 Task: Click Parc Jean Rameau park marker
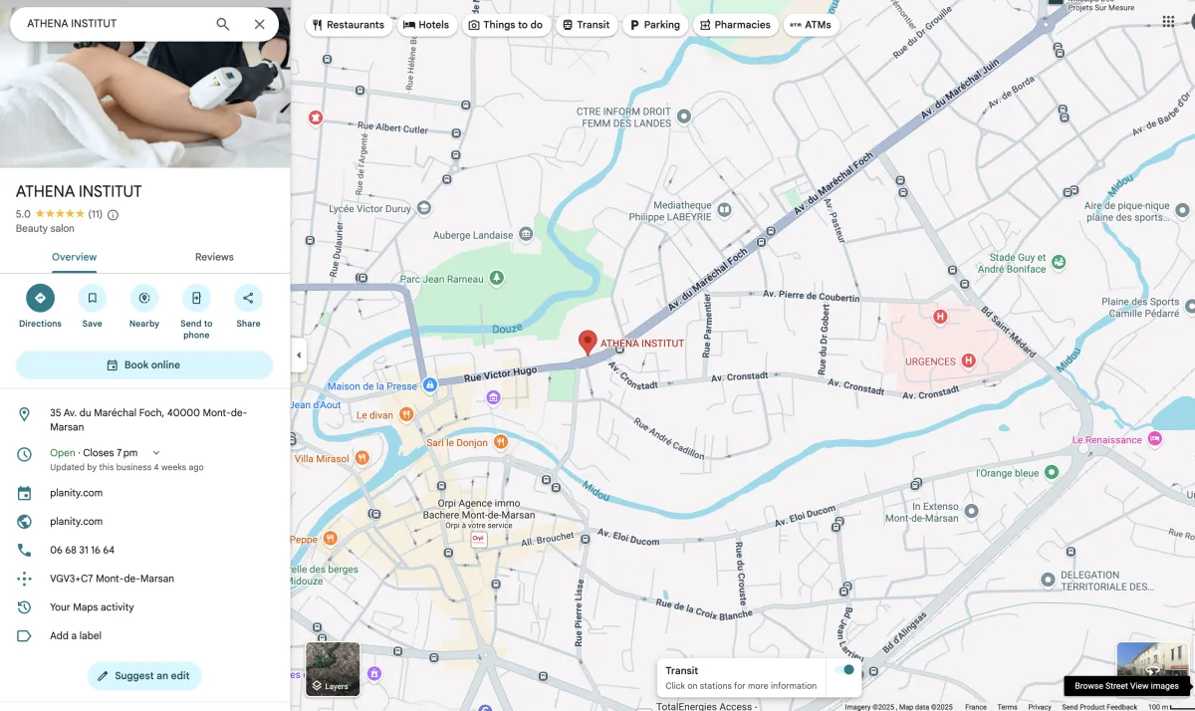(496, 279)
